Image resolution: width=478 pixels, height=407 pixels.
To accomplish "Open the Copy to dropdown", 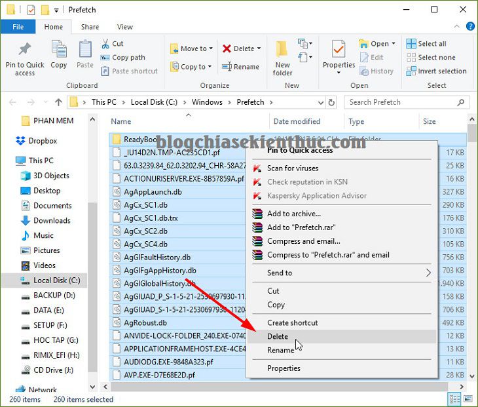I will click(191, 66).
